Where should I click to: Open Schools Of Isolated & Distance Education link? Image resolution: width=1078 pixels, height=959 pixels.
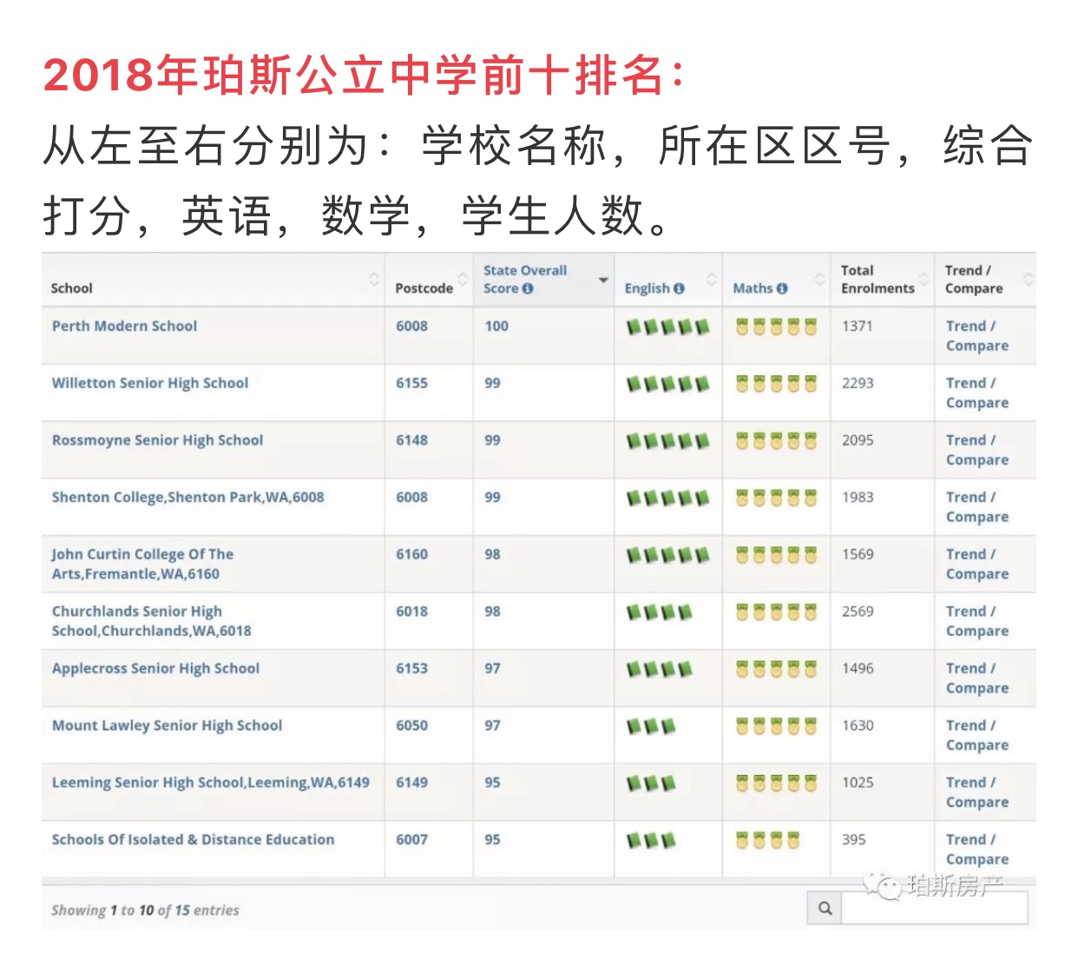pos(193,839)
